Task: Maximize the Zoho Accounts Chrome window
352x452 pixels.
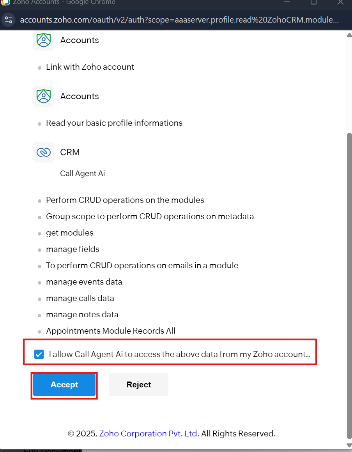Action: 313,2
